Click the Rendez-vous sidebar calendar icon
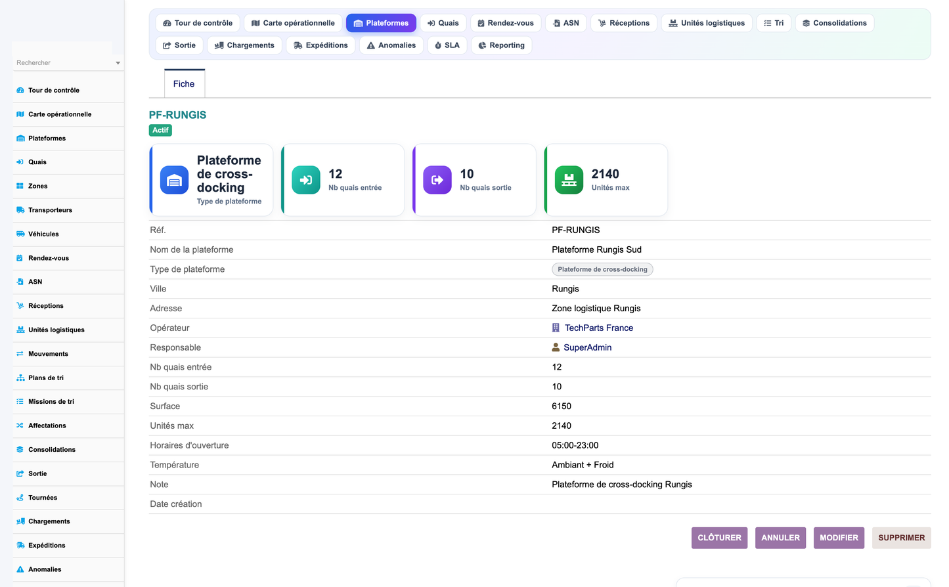 click(20, 258)
